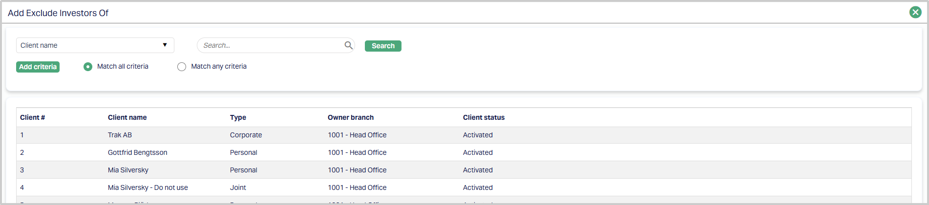This screenshot has height=205, width=929.
Task: Open the Client name criteria dropdown
Action: point(95,45)
